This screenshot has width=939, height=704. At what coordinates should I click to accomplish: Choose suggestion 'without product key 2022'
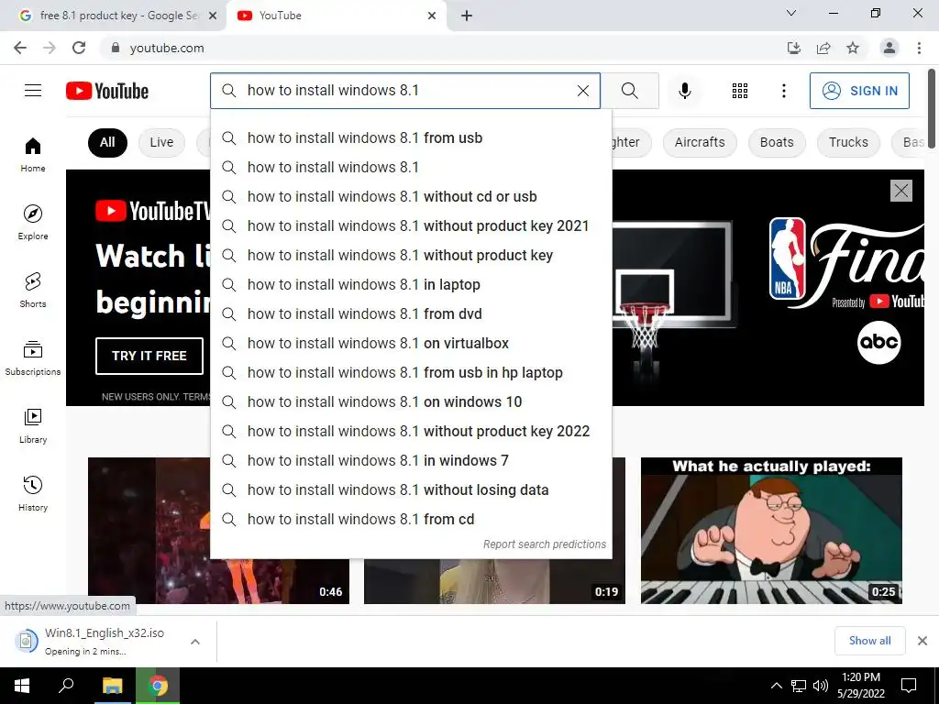coord(412,431)
